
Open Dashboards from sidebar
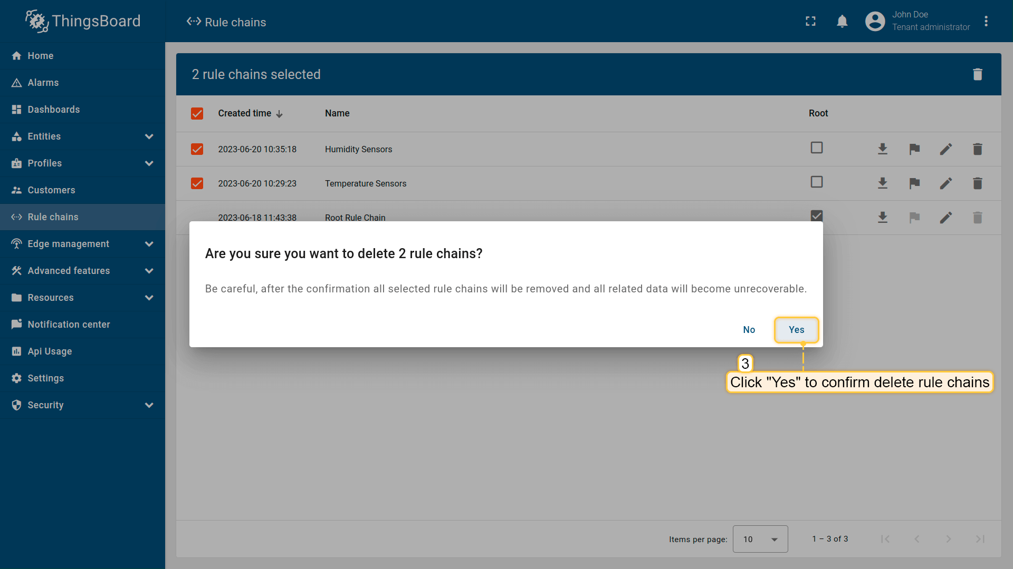point(54,110)
